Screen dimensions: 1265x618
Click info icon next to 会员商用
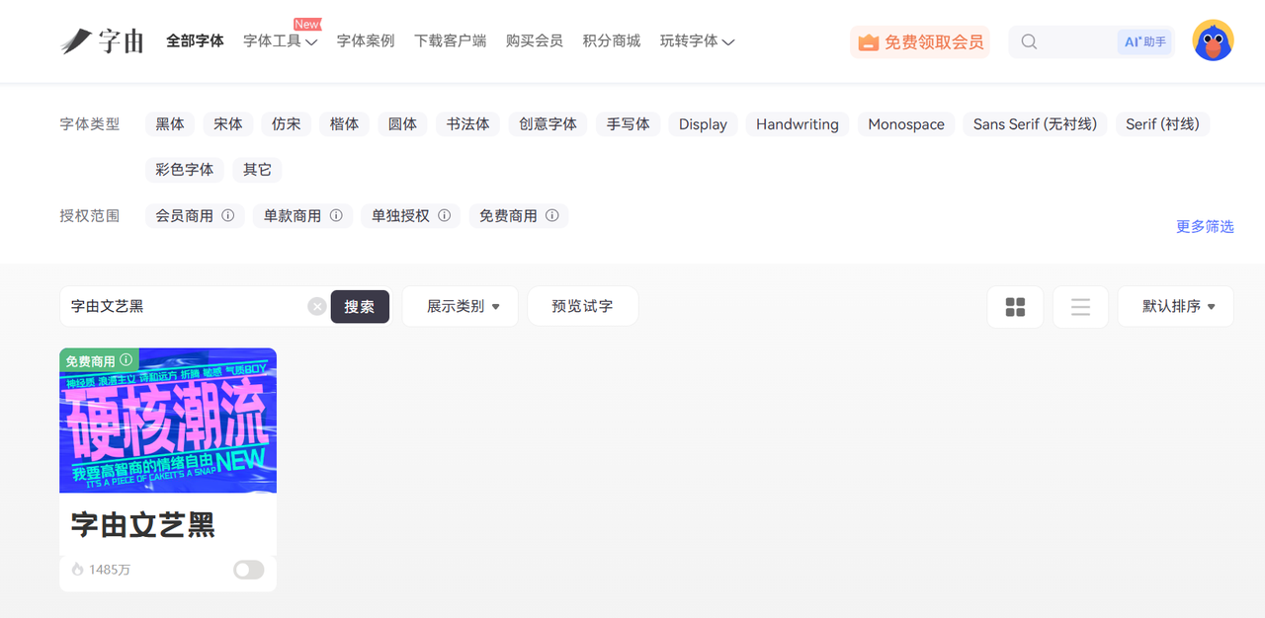pos(228,215)
